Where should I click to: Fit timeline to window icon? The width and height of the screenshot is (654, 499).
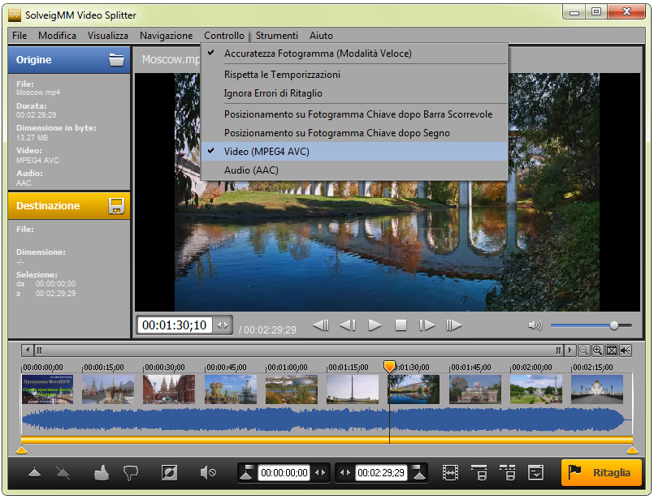click(x=612, y=351)
